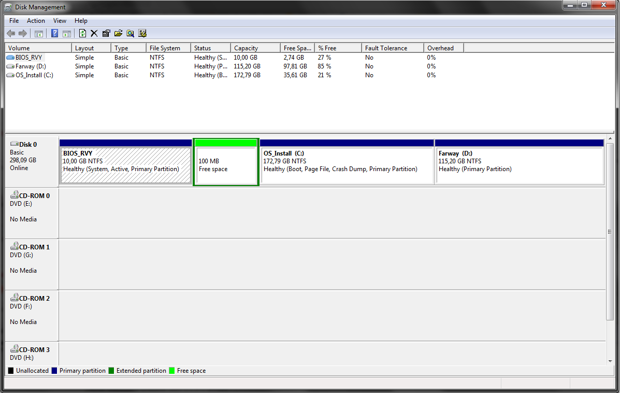The width and height of the screenshot is (620, 393).
Task: Click the 172,79 GB capacity cell
Action: (247, 75)
